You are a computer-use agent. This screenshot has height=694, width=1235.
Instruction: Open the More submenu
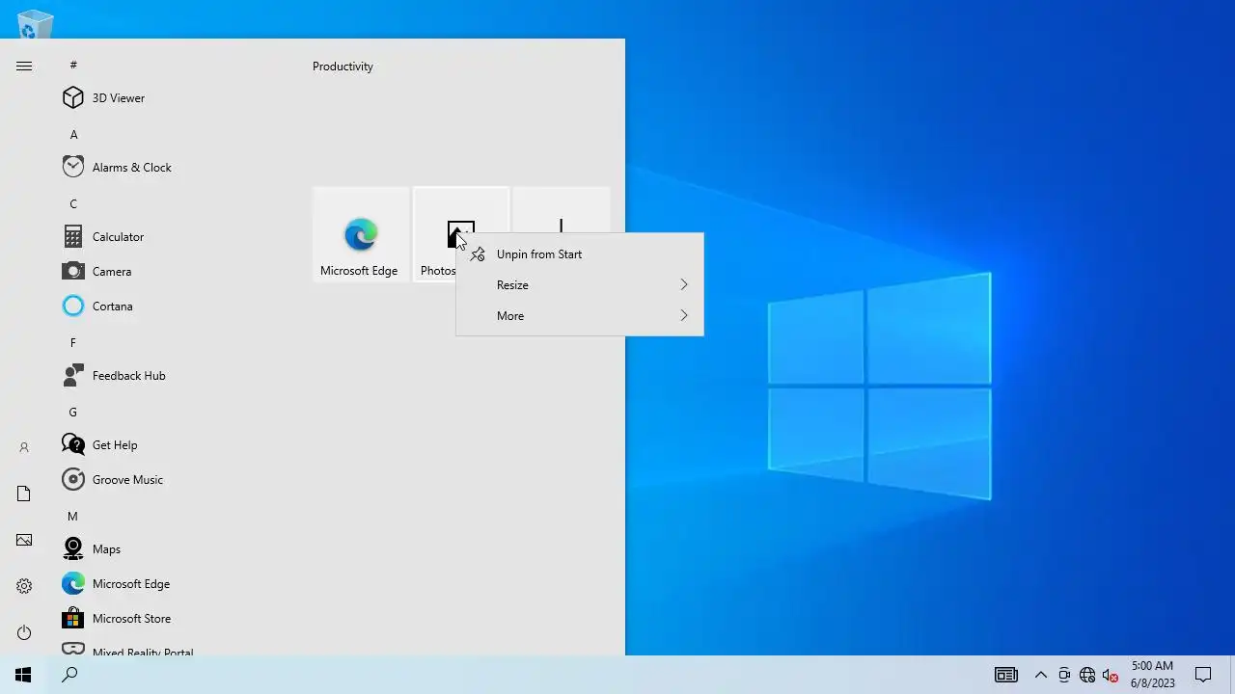580,316
